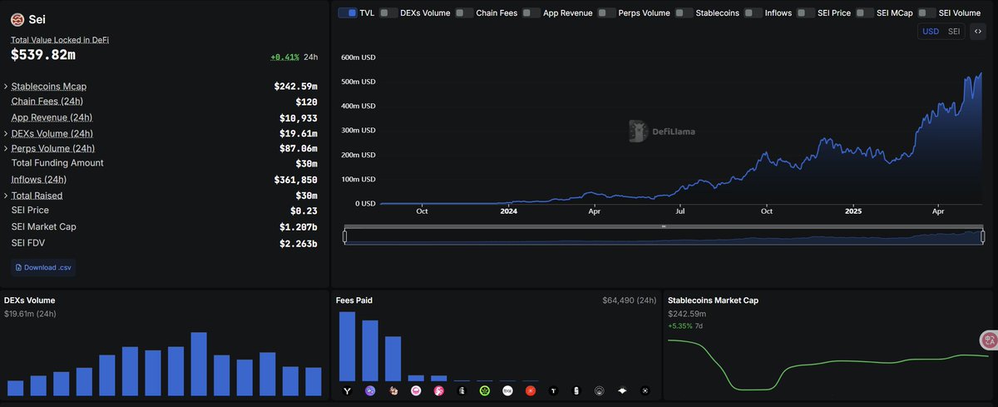
Task: Click the white circular logo icon under Fees Paid
Action: tap(508, 390)
